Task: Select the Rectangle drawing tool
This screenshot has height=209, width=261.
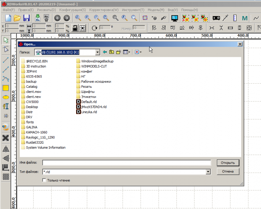Action: [x=5, y=88]
